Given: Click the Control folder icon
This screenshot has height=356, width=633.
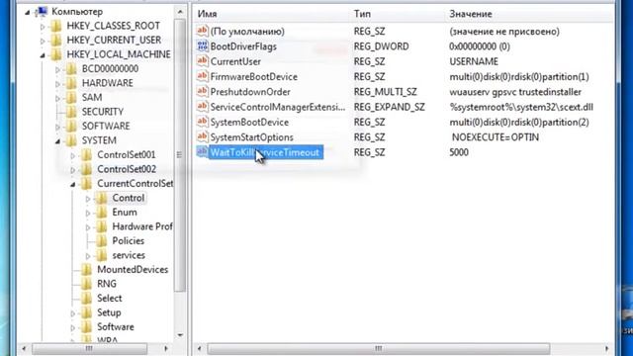Looking at the screenshot, I should pyautogui.click(x=102, y=198).
